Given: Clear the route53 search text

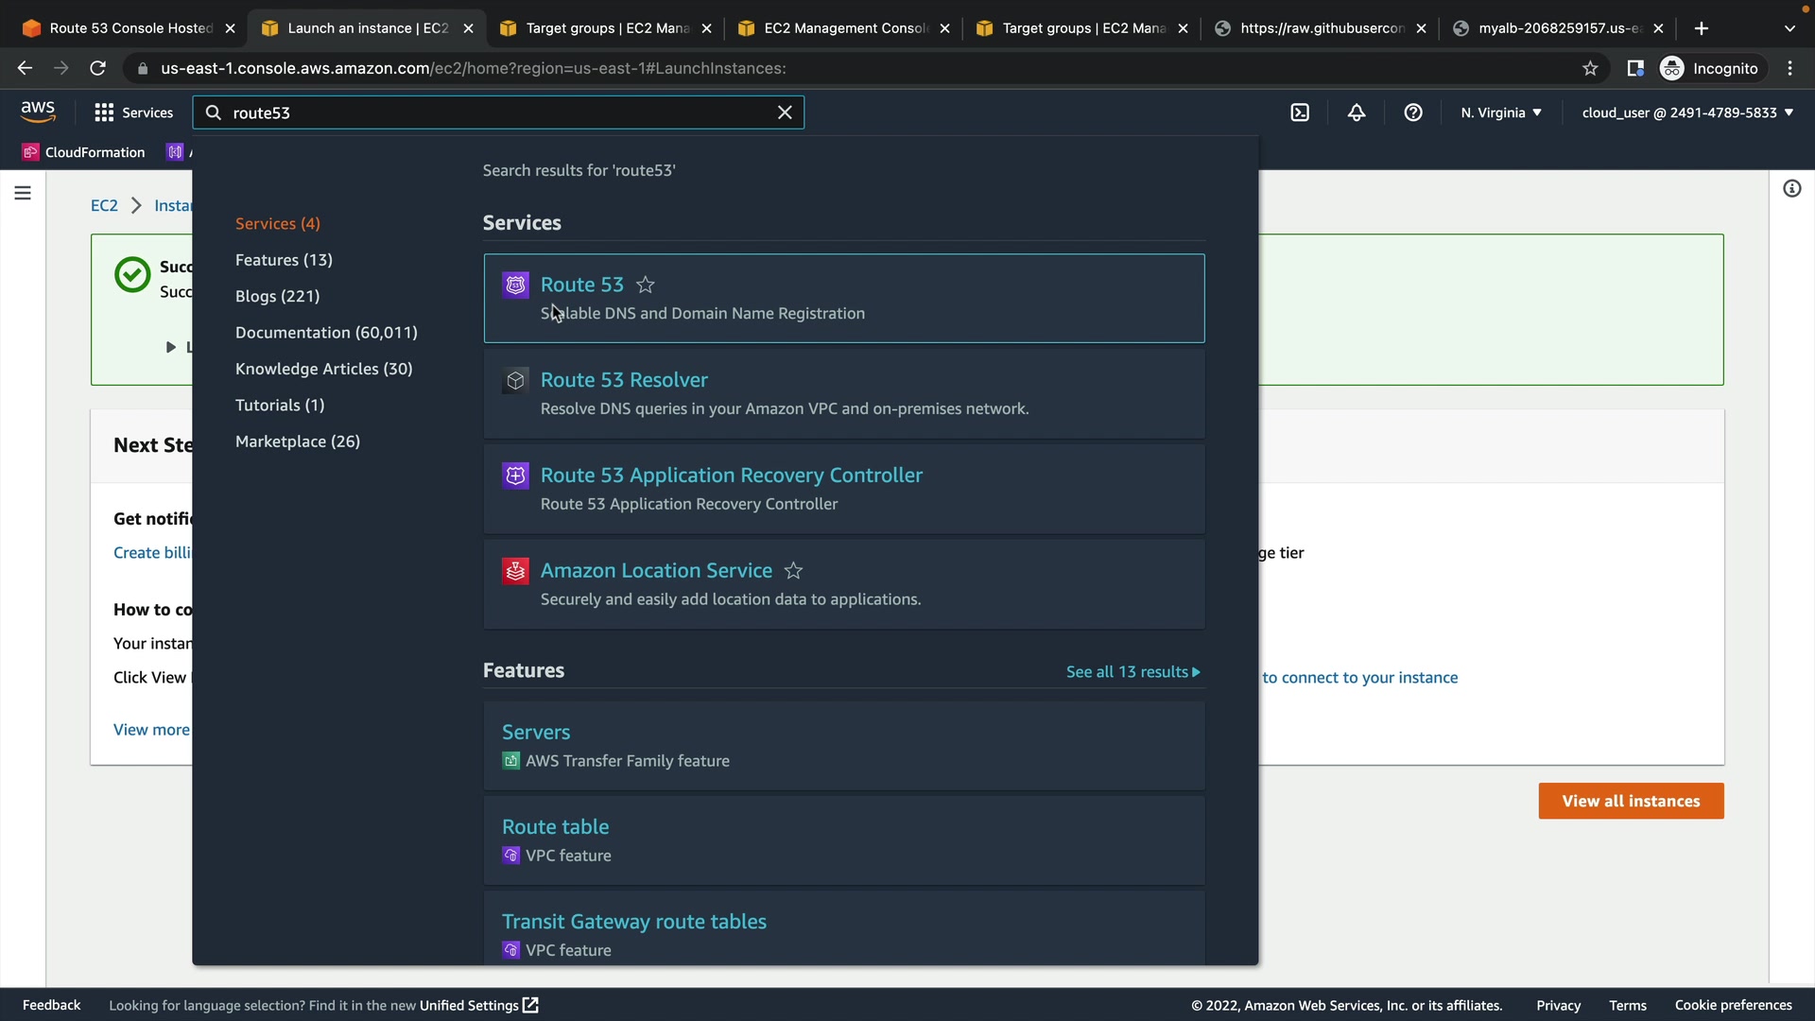Looking at the screenshot, I should (785, 112).
